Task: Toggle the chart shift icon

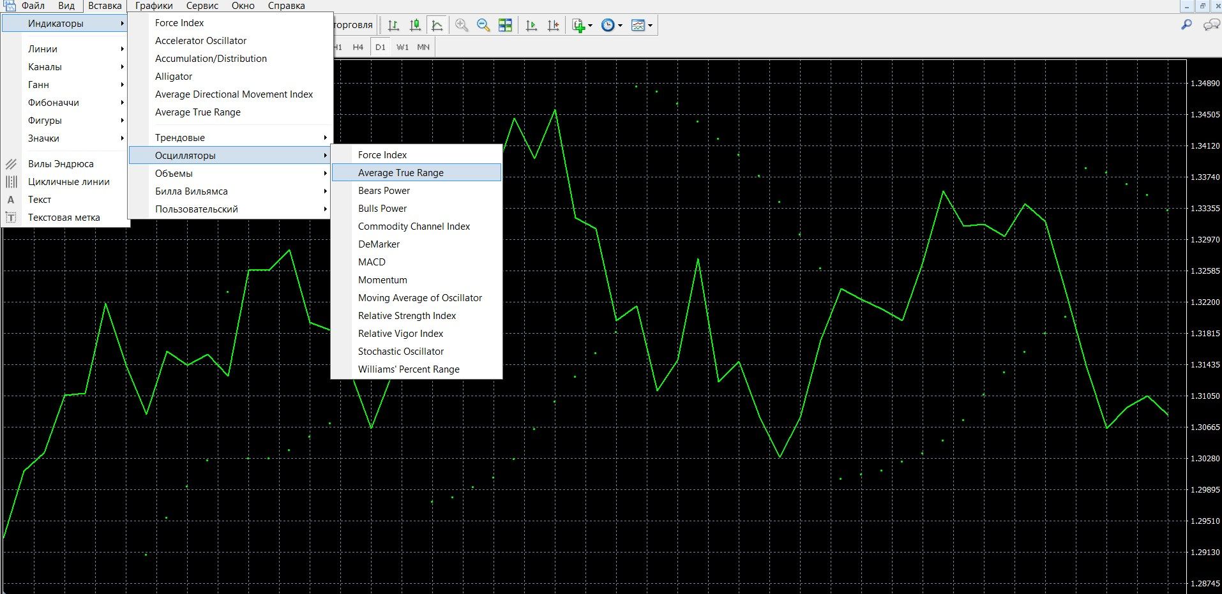Action: coord(554,26)
